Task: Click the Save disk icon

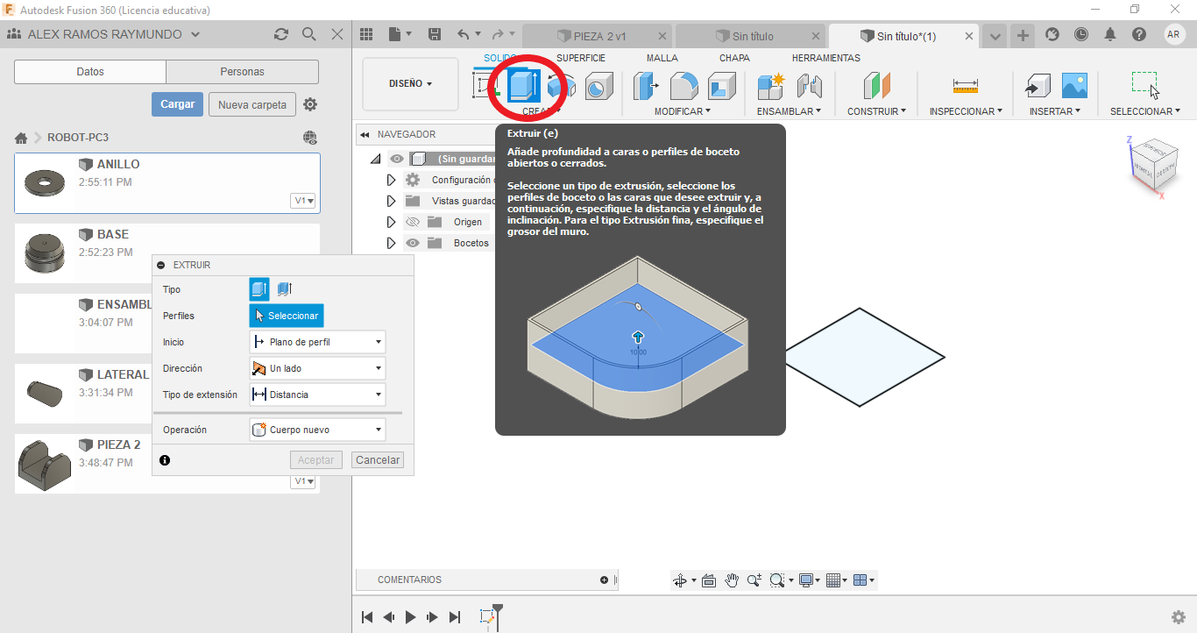Action: pos(435,34)
